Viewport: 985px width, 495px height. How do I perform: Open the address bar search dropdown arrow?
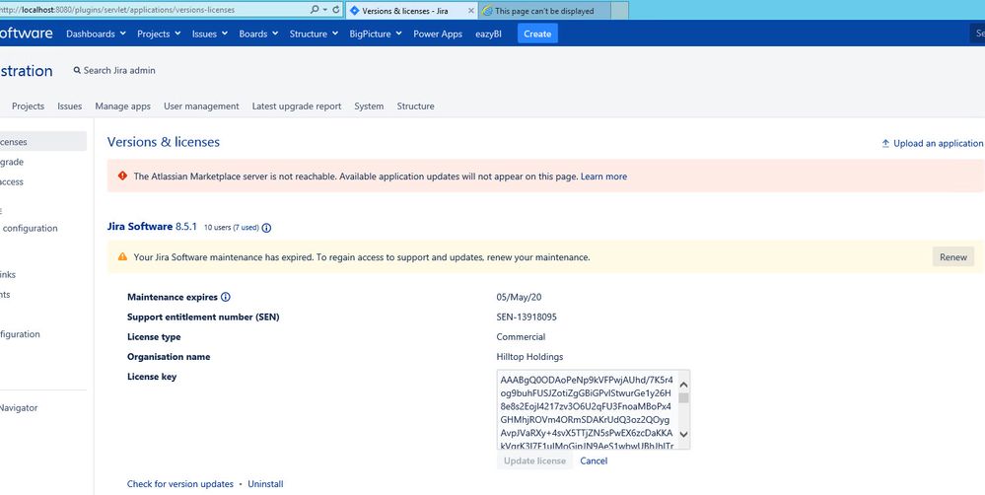[324, 10]
